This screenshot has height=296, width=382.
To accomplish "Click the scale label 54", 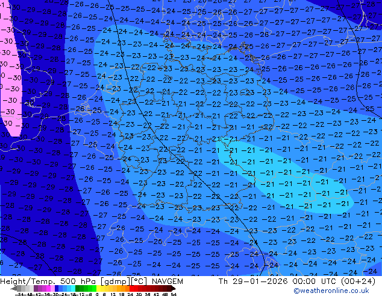I will point(174,294).
